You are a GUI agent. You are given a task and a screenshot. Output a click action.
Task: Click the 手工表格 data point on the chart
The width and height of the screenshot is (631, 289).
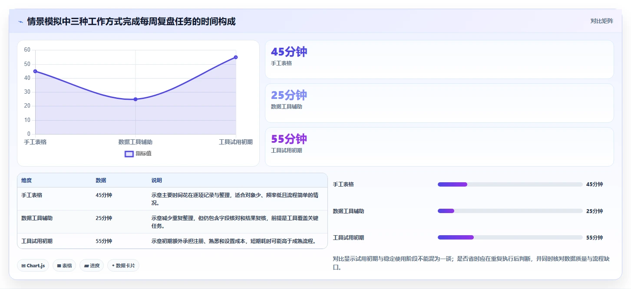click(x=35, y=71)
